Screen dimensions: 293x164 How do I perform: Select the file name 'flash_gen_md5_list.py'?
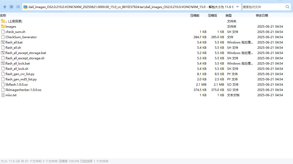coord(21,79)
